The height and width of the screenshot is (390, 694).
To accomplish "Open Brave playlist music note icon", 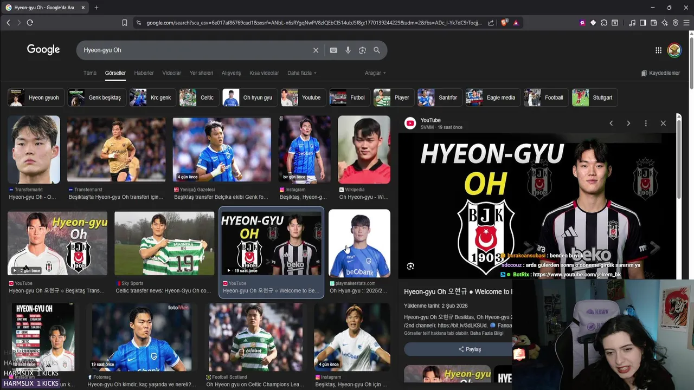I will pyautogui.click(x=632, y=23).
